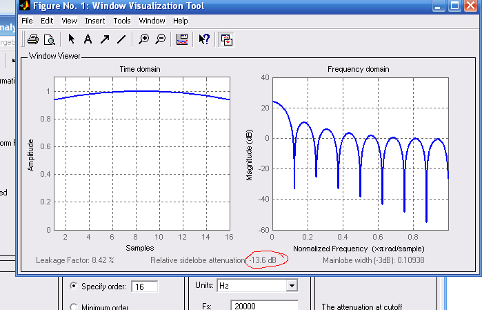Image resolution: width=482 pixels, height=310 pixels.
Task: Click the Frequency domain plot title
Action: 358,69
